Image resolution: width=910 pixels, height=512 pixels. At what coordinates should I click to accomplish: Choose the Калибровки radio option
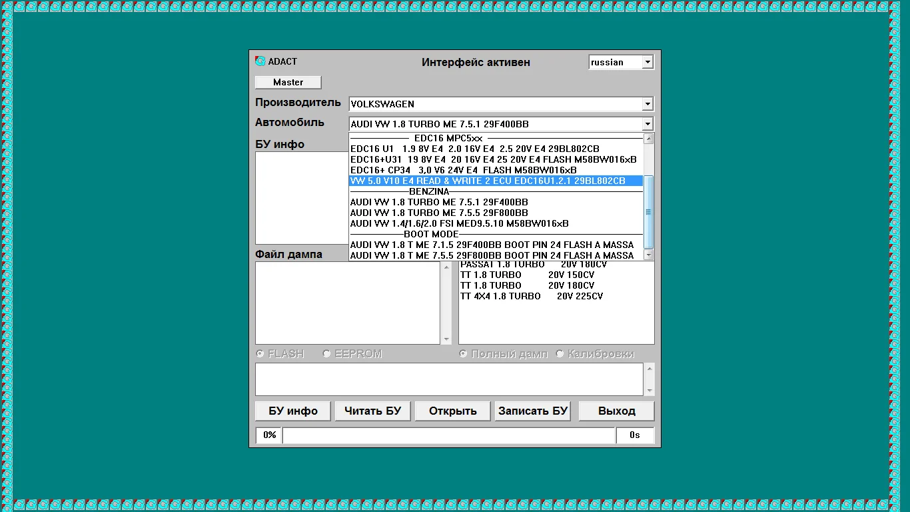point(560,353)
